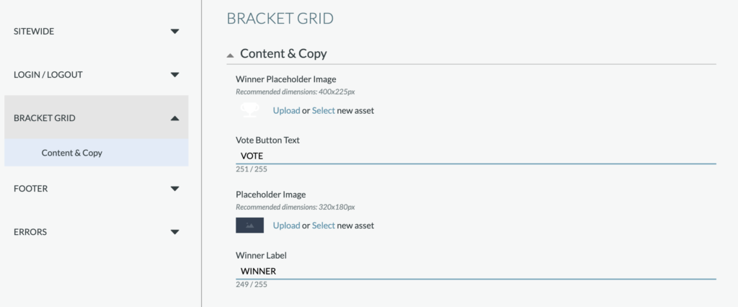Click Select link for Placeholder Image

(324, 226)
